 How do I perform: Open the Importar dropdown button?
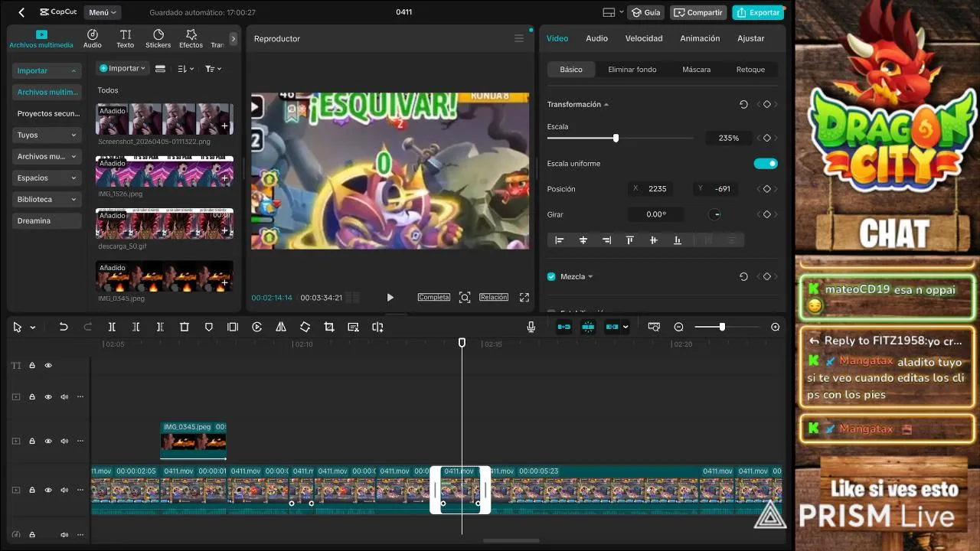122,68
